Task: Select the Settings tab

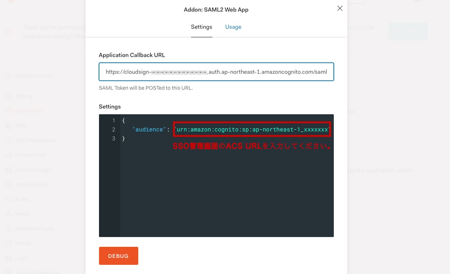Action: (x=201, y=27)
